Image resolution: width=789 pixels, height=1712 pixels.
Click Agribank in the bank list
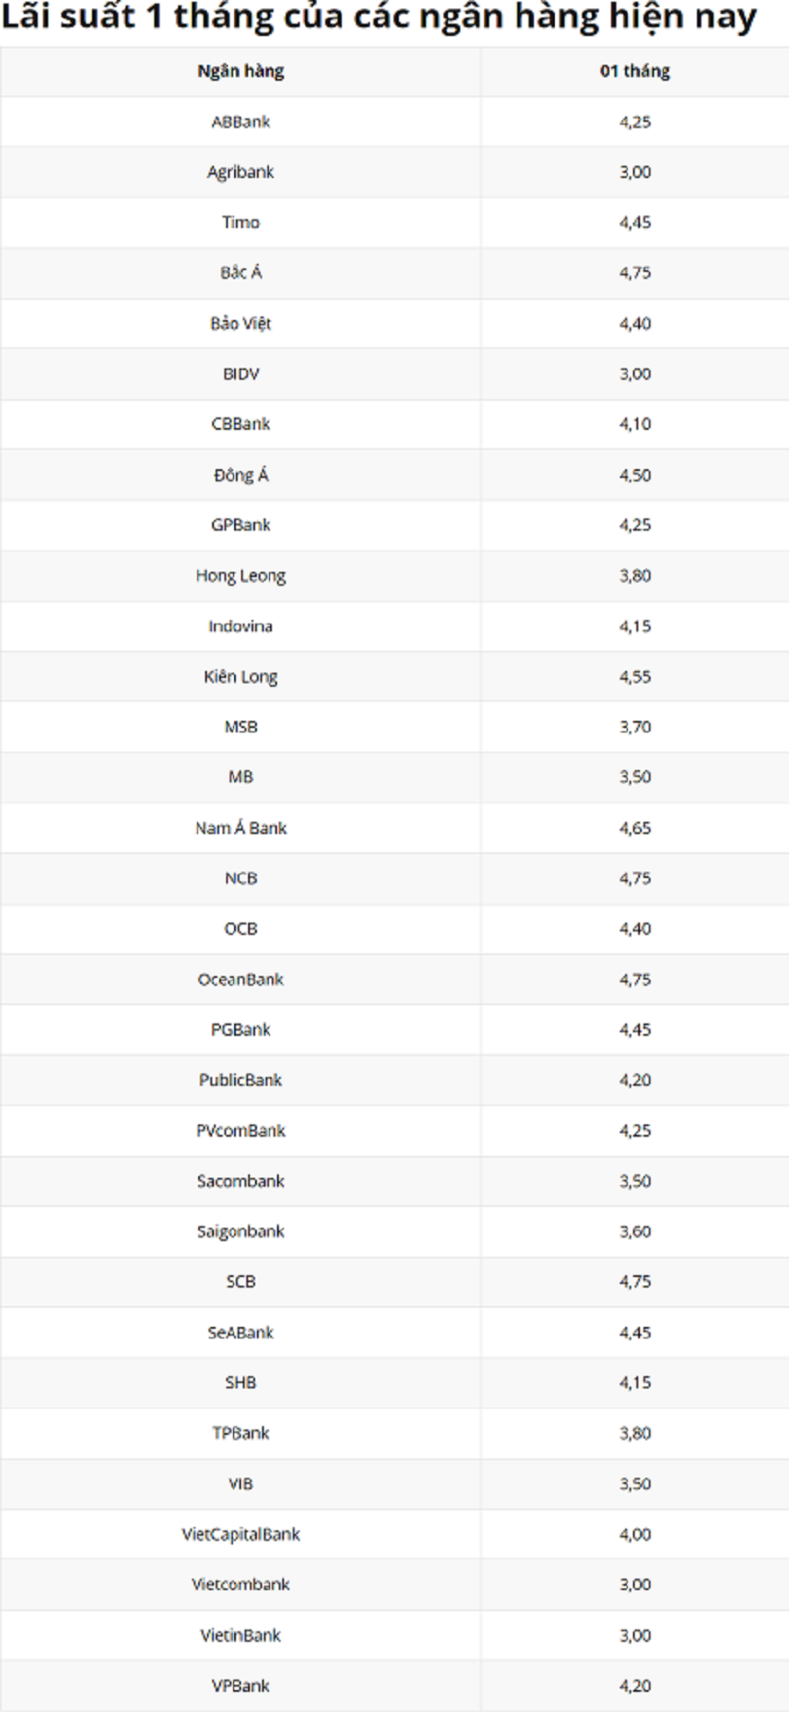point(240,172)
